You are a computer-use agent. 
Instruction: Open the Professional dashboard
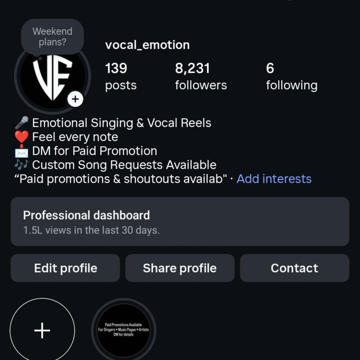point(180,221)
